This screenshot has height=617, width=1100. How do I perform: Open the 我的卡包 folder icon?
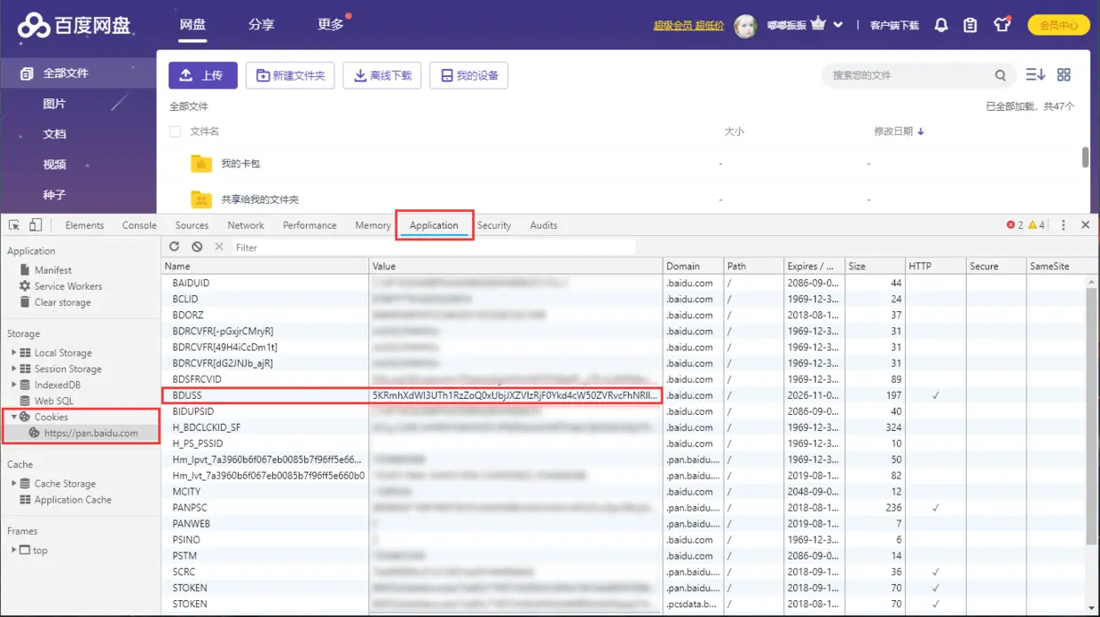pyautogui.click(x=201, y=164)
